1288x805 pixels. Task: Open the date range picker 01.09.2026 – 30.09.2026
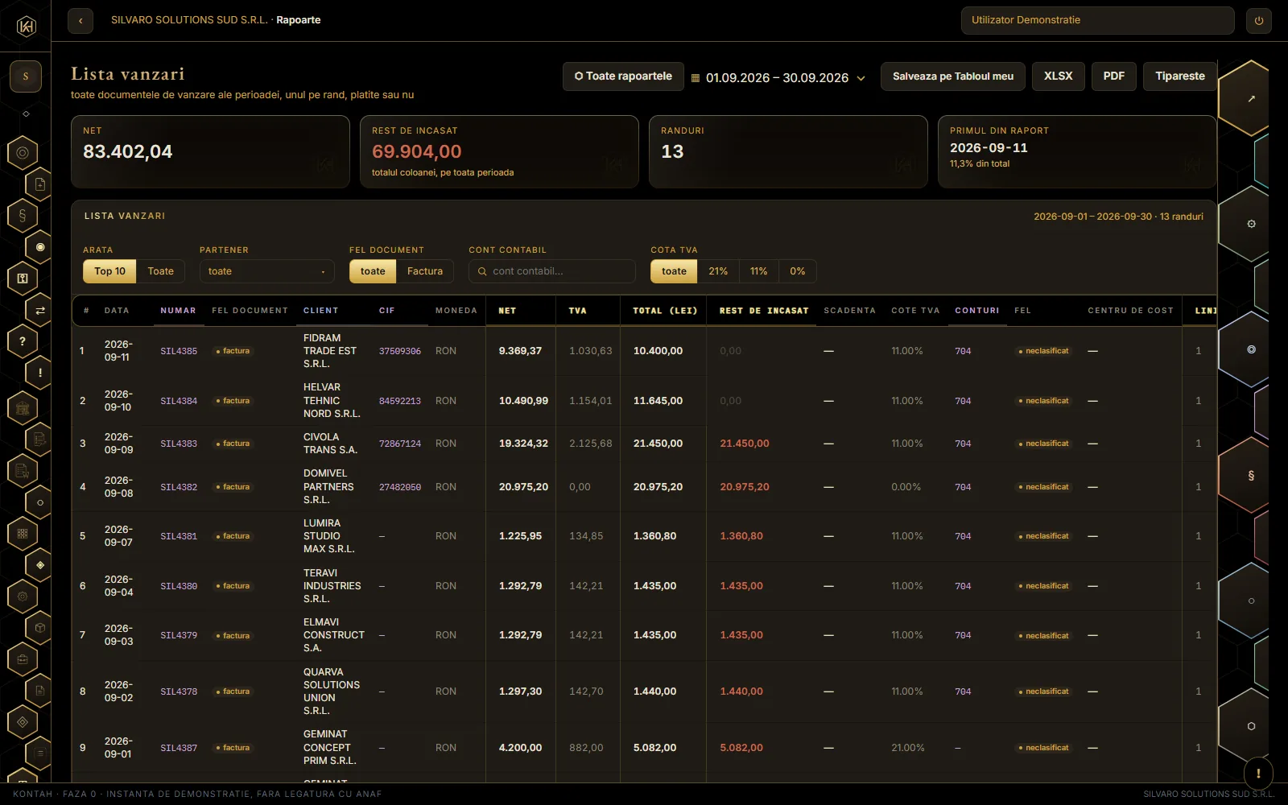click(778, 77)
